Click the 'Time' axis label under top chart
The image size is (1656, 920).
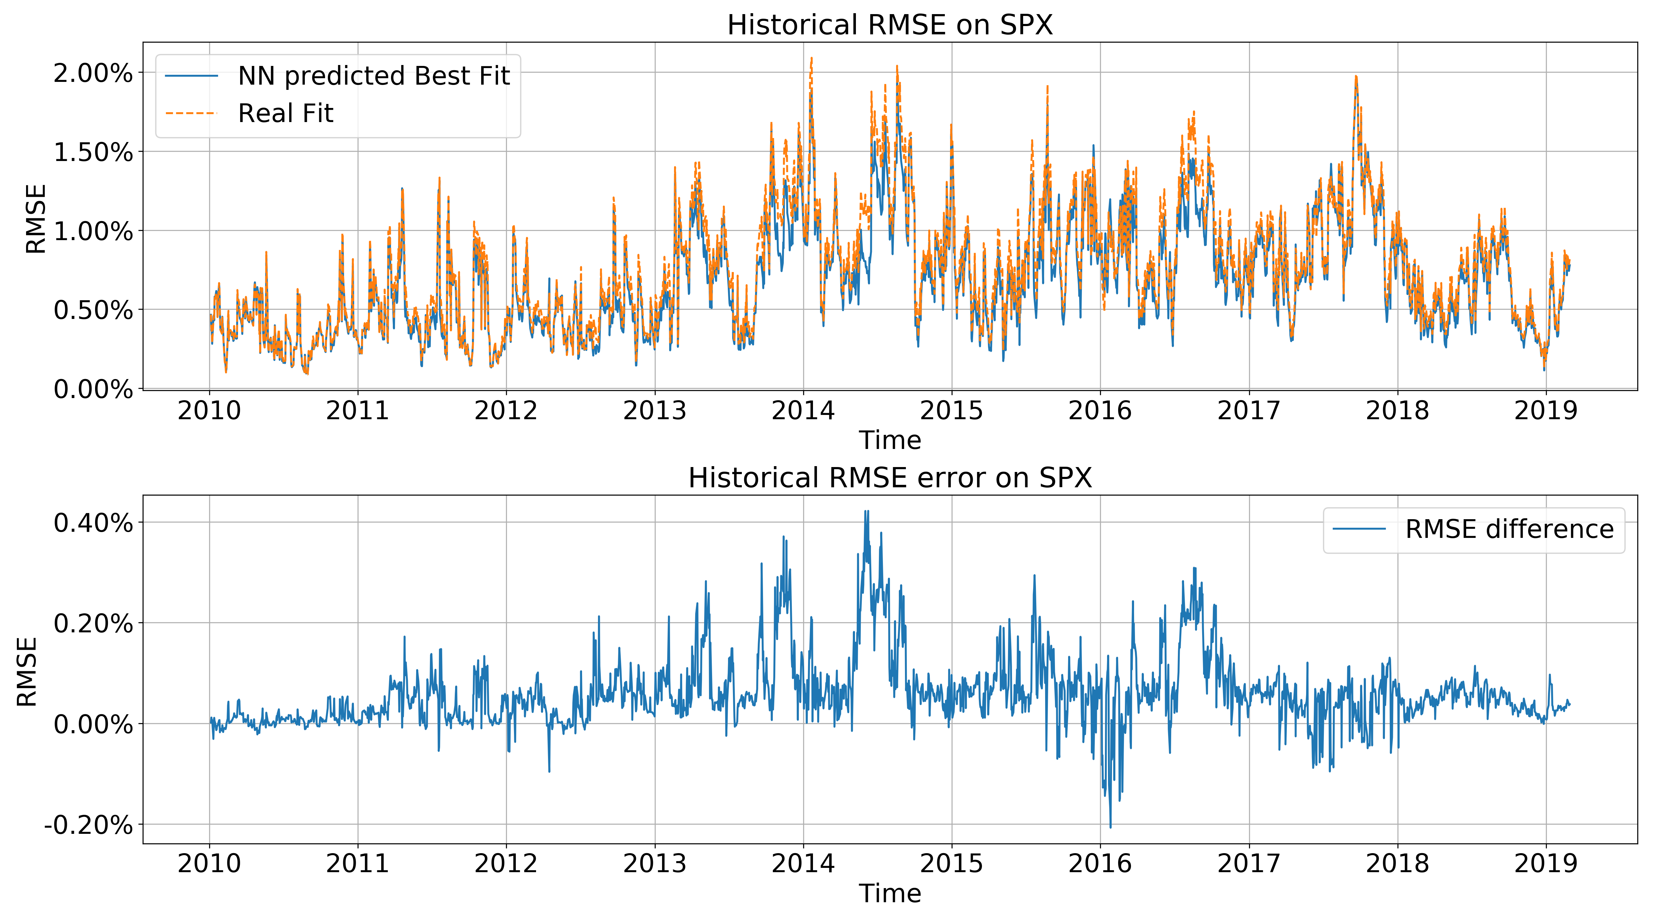[890, 440]
